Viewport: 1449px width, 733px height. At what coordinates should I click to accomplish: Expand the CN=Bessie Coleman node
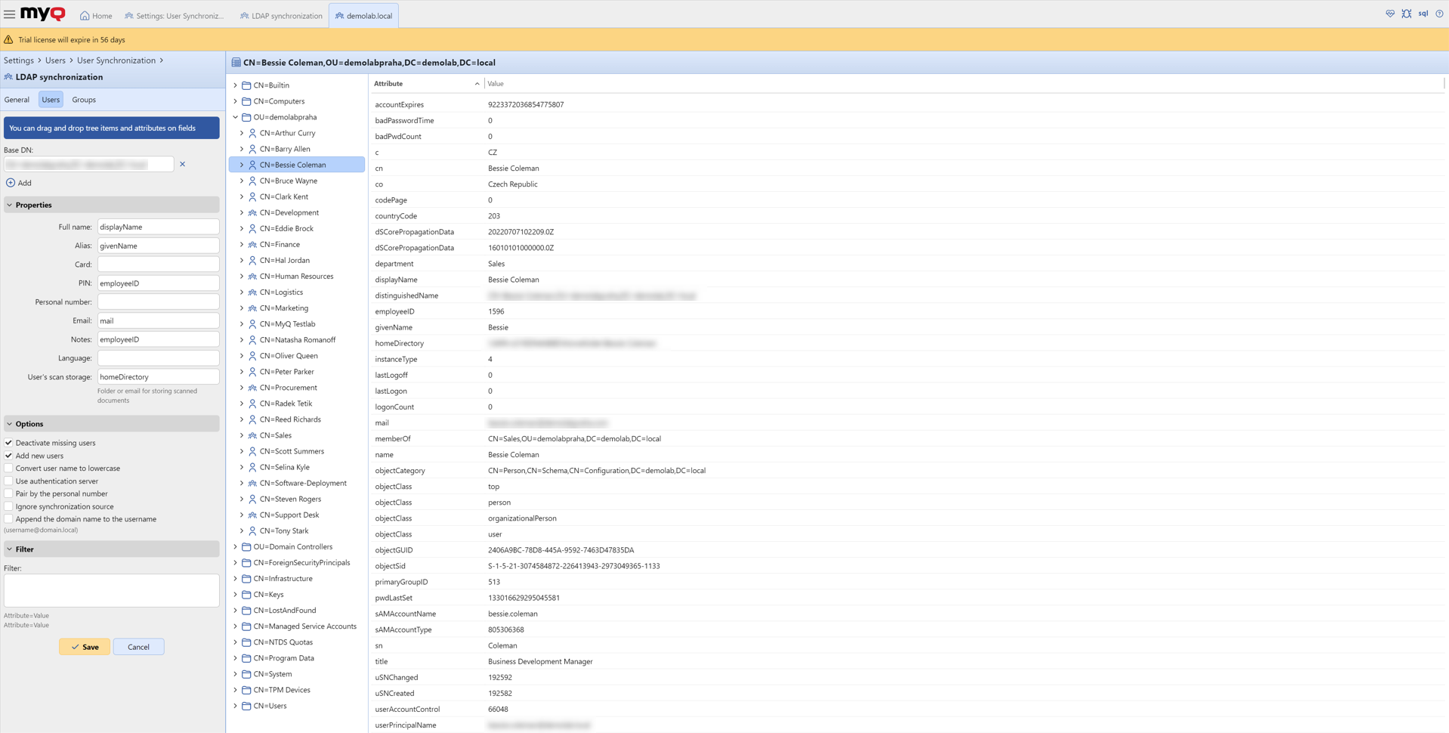pos(242,165)
